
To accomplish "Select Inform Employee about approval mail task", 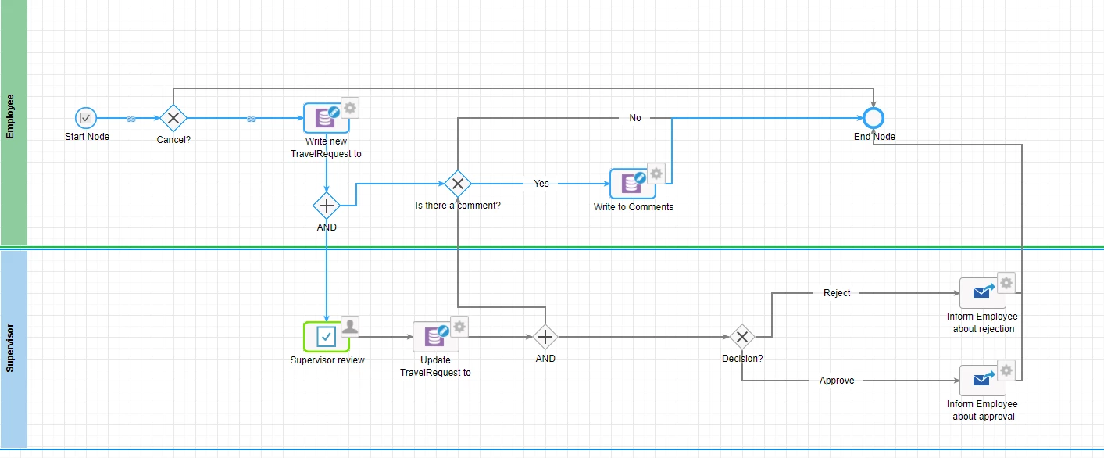I will coord(983,381).
